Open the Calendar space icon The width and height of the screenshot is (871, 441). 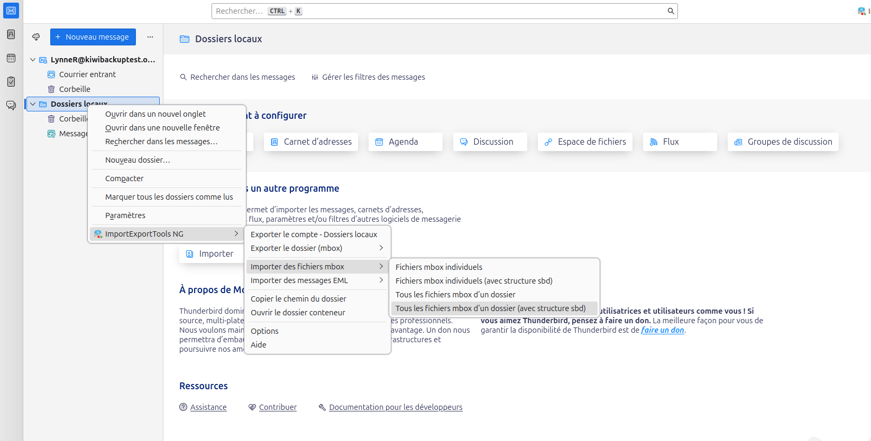pyautogui.click(x=11, y=58)
